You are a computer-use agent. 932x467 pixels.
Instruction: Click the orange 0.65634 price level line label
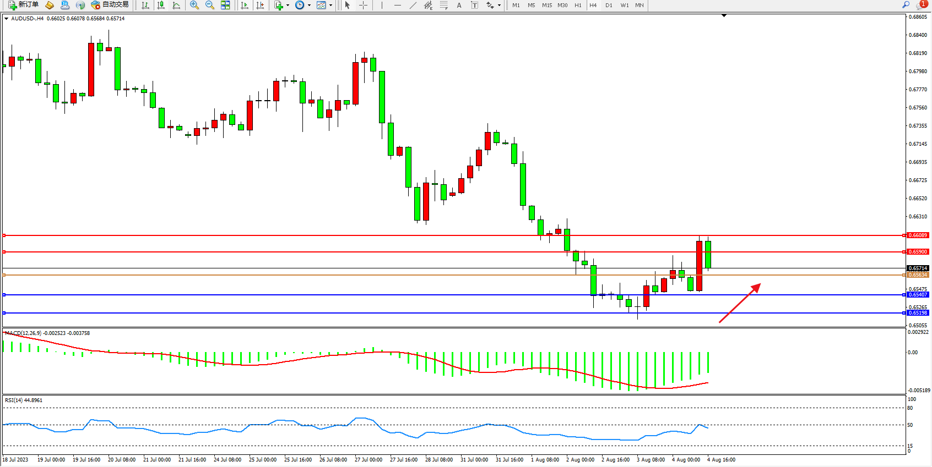[x=918, y=275]
